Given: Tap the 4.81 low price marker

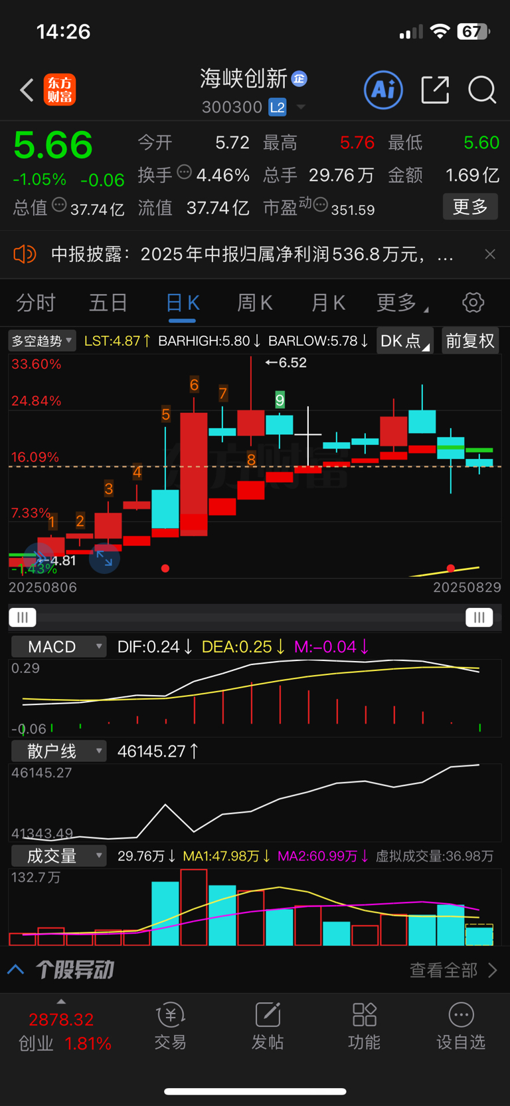Looking at the screenshot, I should (x=57, y=561).
